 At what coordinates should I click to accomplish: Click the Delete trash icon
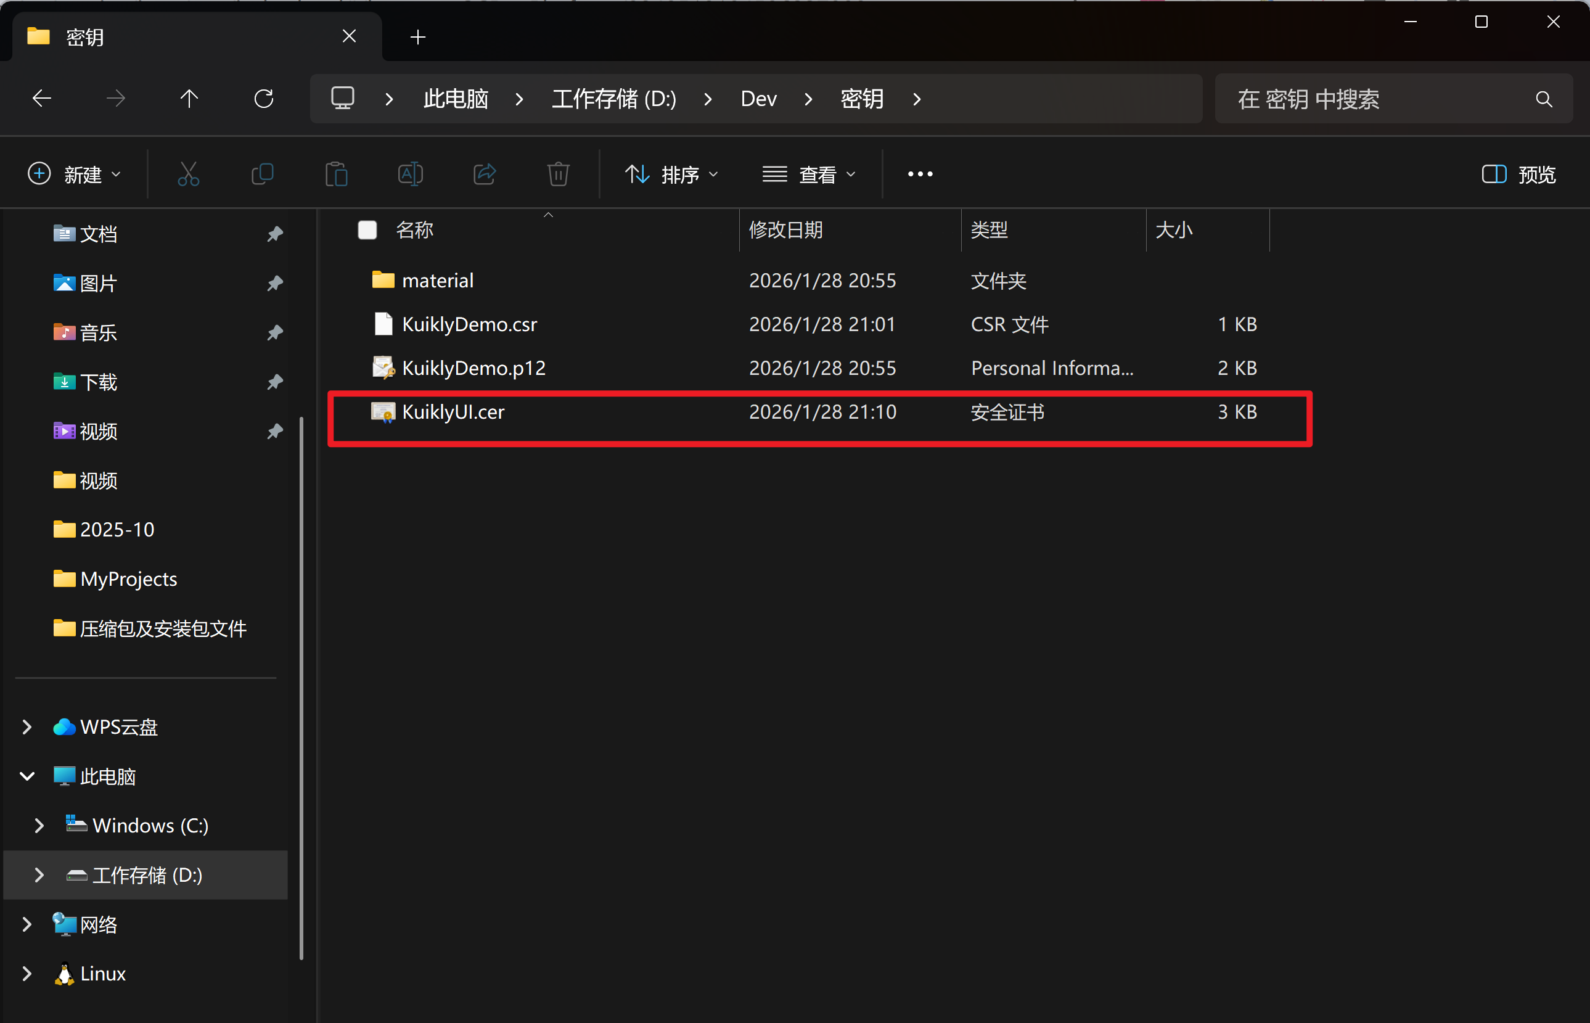point(558,174)
